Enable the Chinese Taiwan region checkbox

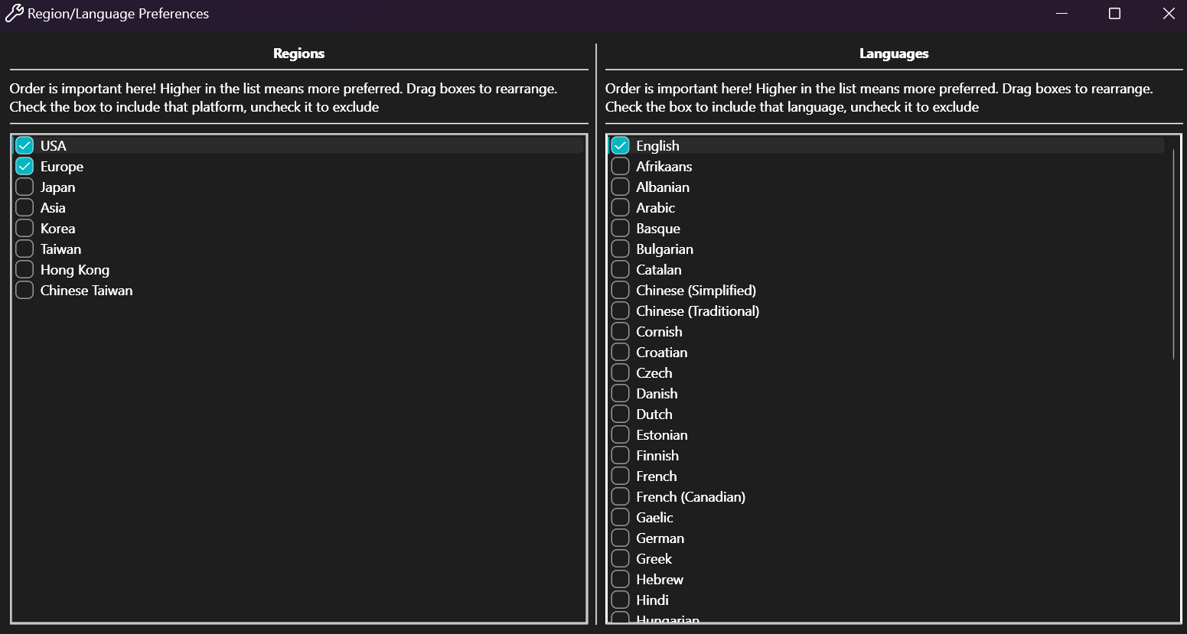point(24,290)
